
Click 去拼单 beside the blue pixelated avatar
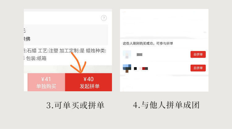198,68
